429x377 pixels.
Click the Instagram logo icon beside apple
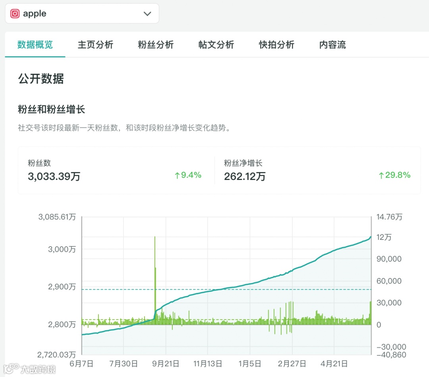pos(15,13)
